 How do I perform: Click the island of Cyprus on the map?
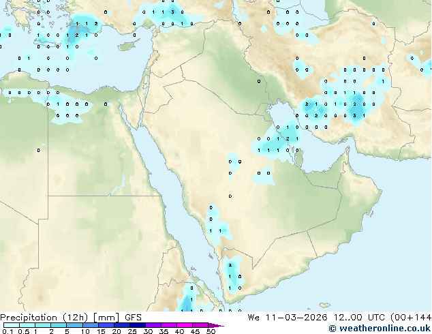click(x=127, y=46)
